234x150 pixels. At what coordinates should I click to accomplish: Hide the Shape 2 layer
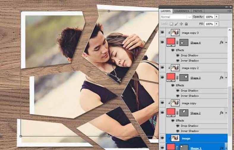click(162, 113)
